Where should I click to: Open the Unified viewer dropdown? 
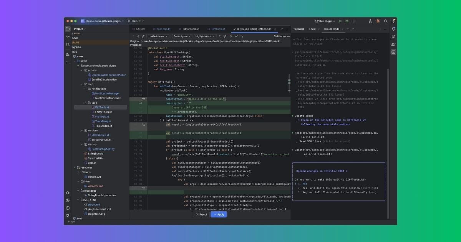pos(158,36)
